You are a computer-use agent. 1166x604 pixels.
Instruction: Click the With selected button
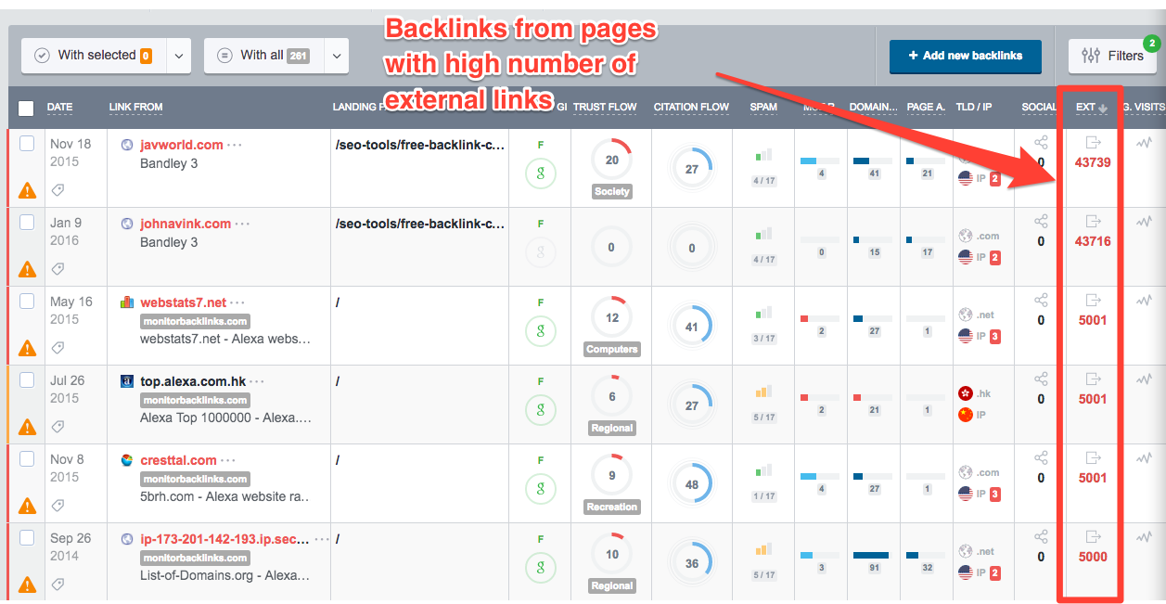95,56
